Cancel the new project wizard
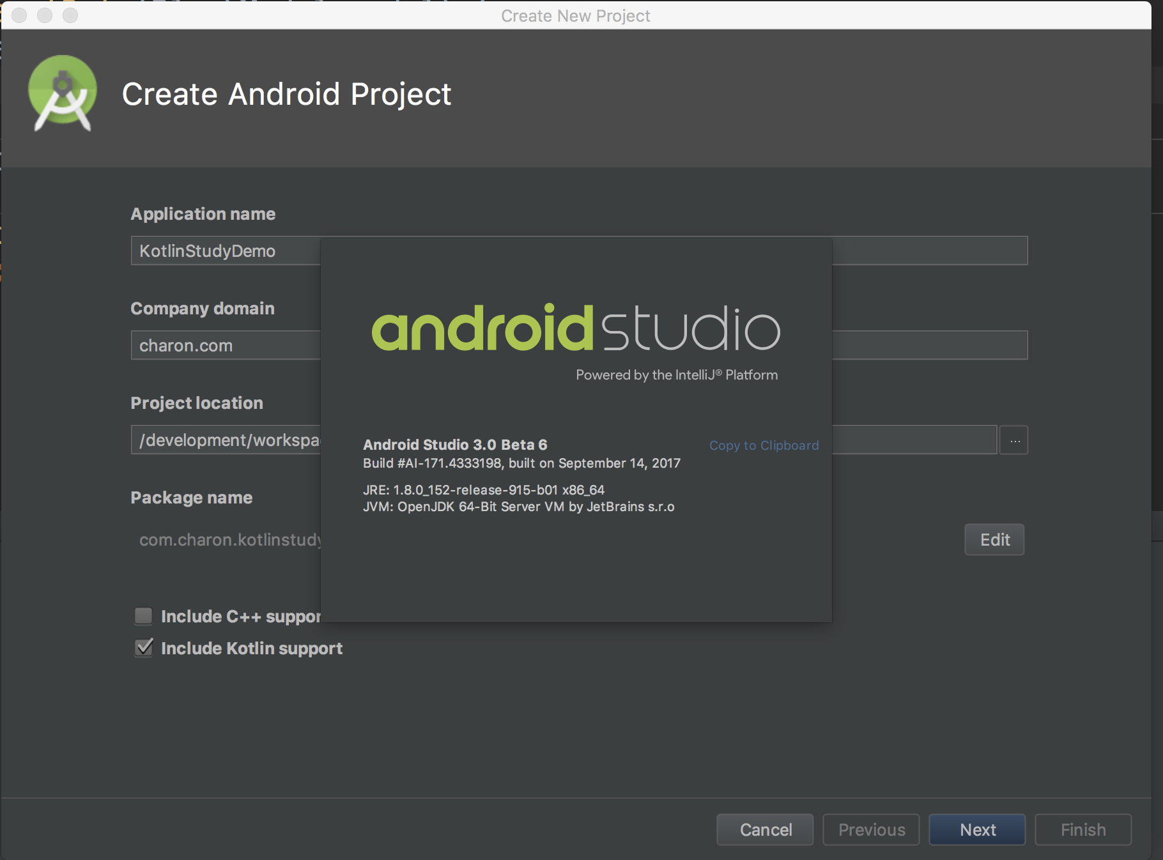This screenshot has width=1163, height=860. tap(766, 829)
